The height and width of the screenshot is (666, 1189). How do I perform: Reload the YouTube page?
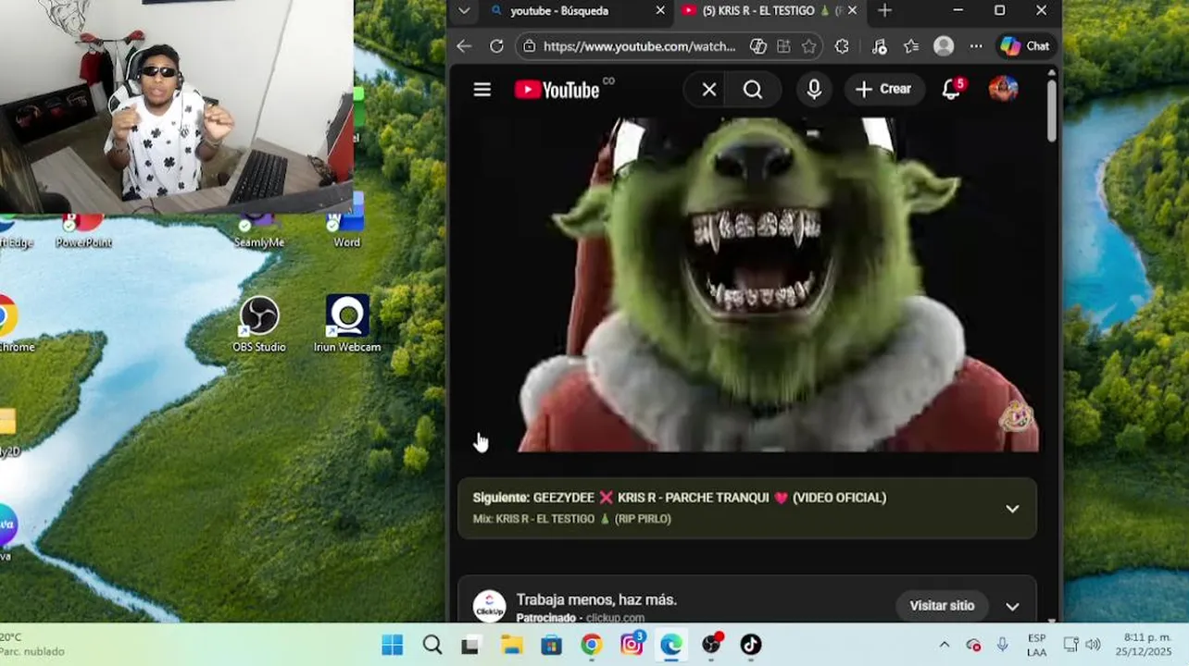coord(496,46)
